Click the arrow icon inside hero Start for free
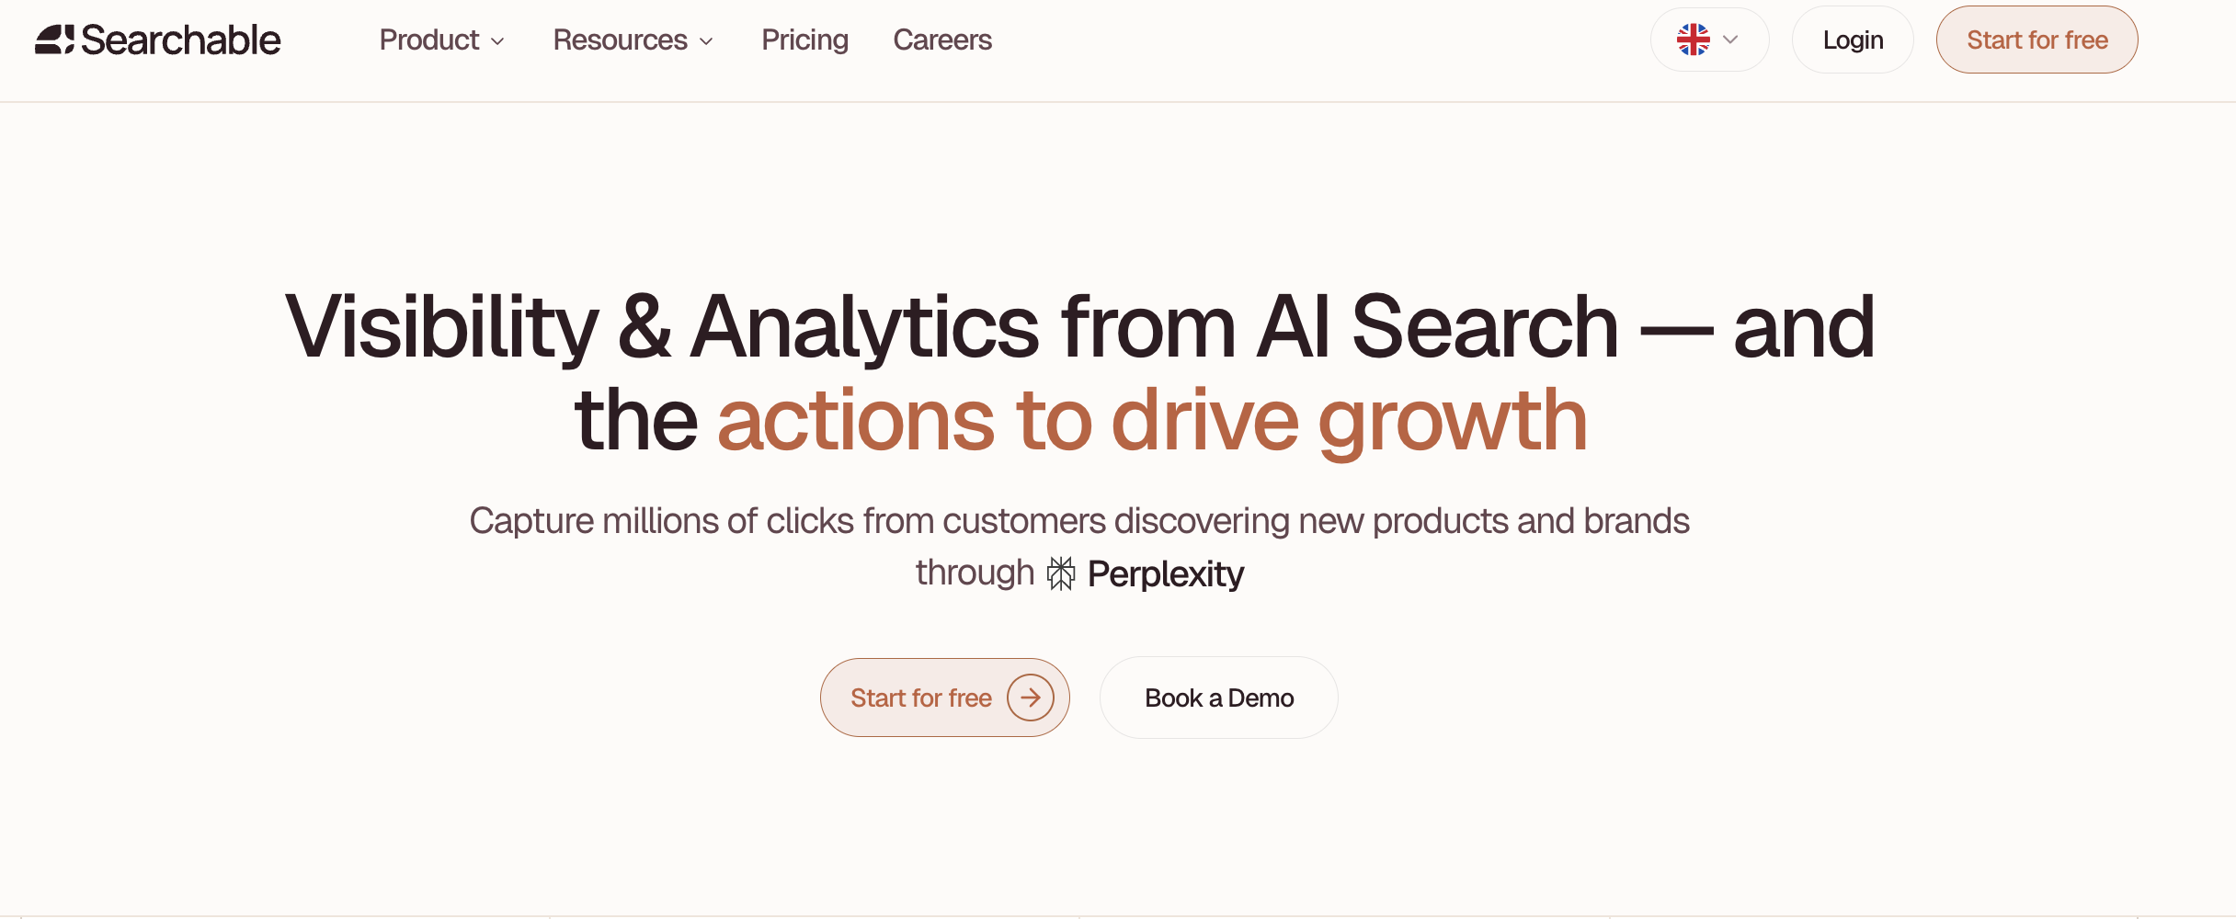This screenshot has width=2236, height=919. [1030, 698]
